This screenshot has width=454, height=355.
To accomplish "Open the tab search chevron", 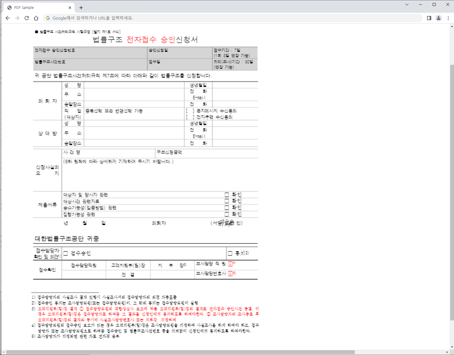I will (x=407, y=4).
